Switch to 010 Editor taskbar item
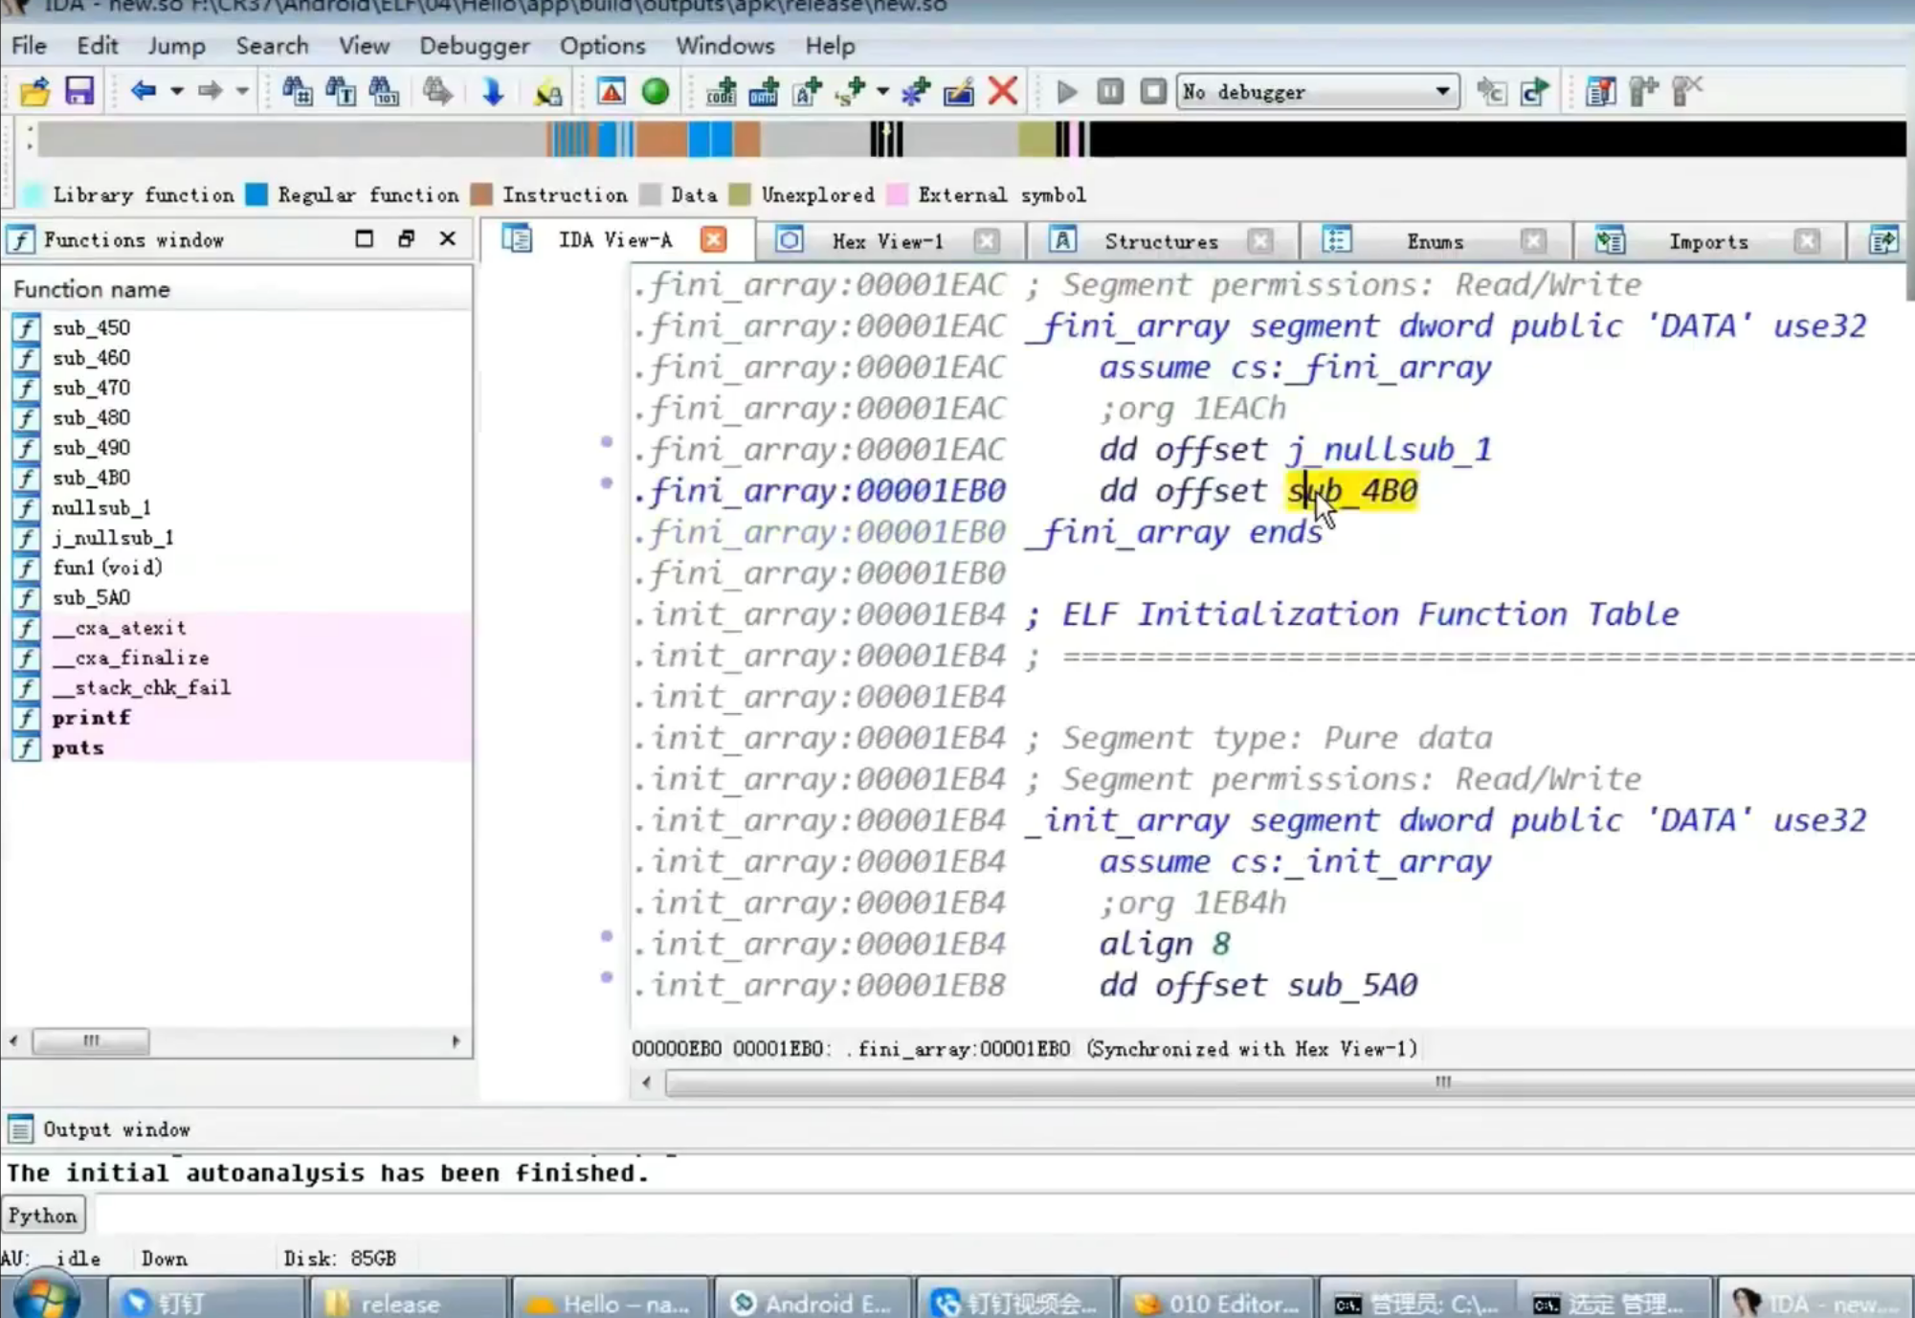Image resolution: width=1915 pixels, height=1318 pixels. (1215, 1303)
